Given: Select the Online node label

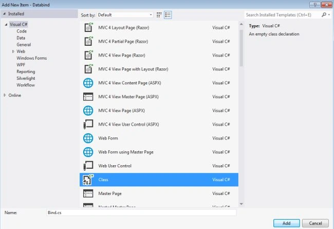Looking at the screenshot, I should pyautogui.click(x=15, y=95).
